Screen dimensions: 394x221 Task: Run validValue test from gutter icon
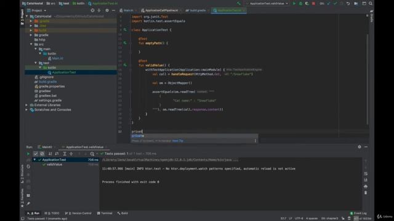[125, 65]
